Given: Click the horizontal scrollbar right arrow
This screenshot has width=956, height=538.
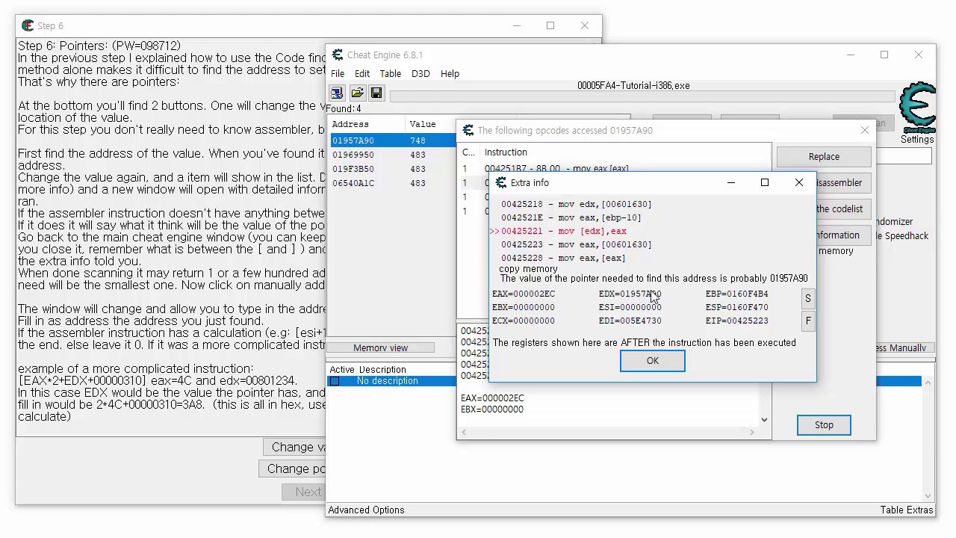Looking at the screenshot, I should pos(752,432).
